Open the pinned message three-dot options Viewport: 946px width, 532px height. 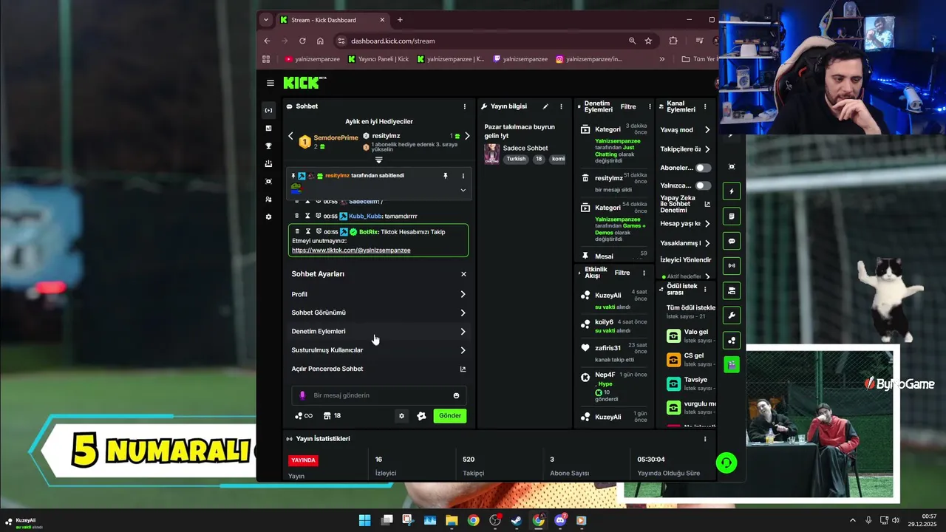point(463,176)
